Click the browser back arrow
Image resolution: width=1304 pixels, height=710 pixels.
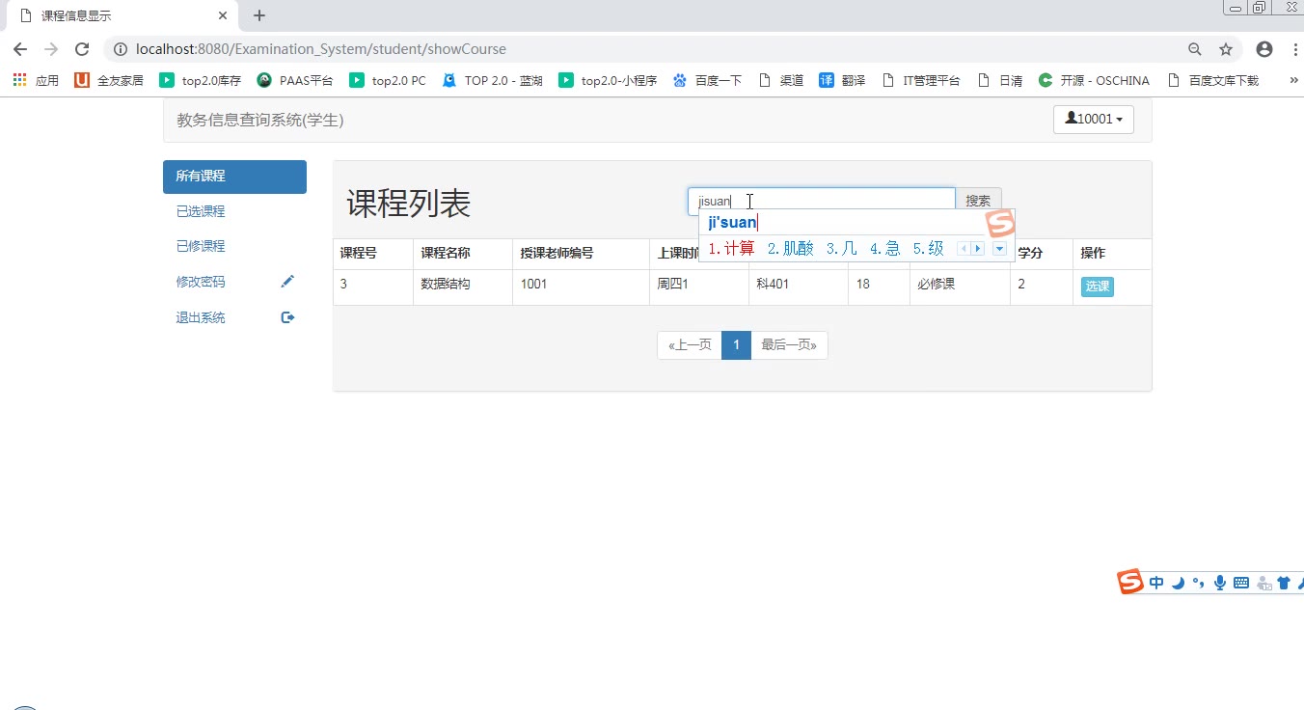coord(20,49)
